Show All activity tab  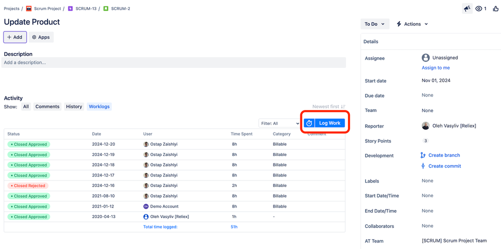(26, 106)
